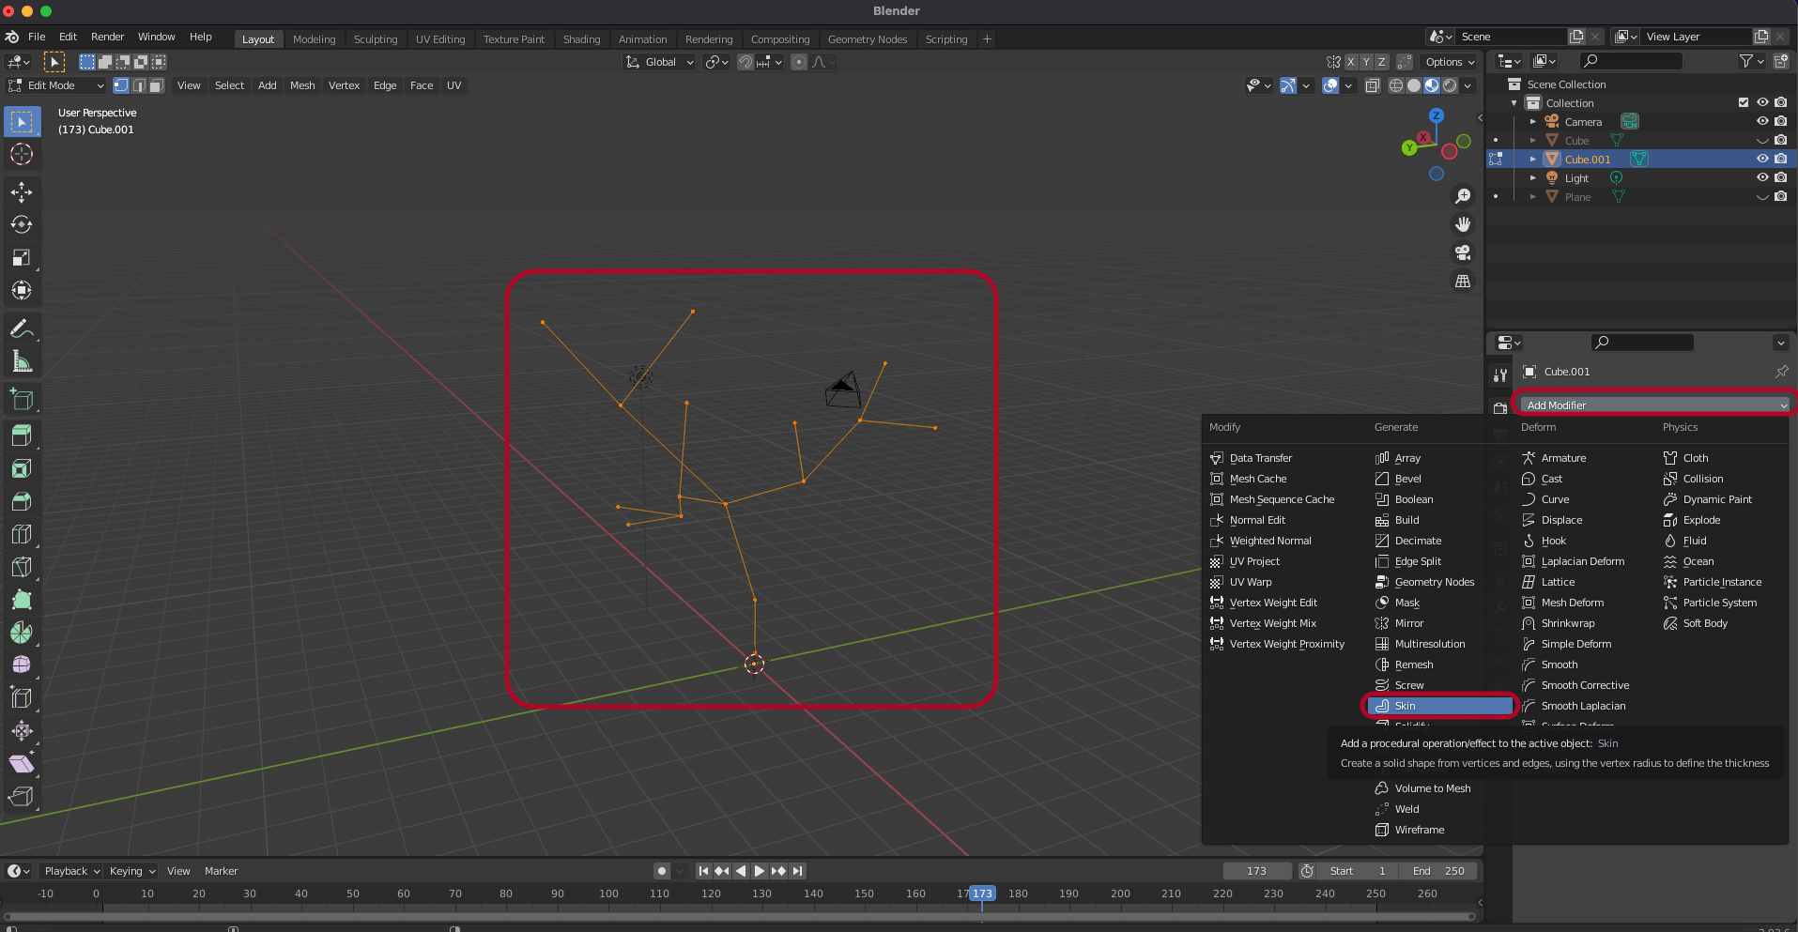The height and width of the screenshot is (932, 1798).
Task: Select the Poly Build tool
Action: (x=22, y=600)
